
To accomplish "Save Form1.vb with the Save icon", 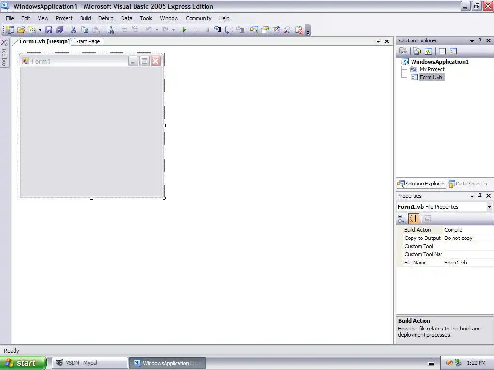I will click(49, 30).
